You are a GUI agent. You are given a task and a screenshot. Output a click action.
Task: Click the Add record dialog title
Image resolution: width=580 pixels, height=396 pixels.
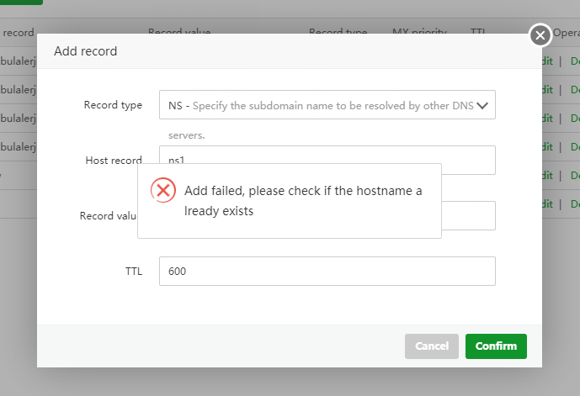click(x=85, y=51)
